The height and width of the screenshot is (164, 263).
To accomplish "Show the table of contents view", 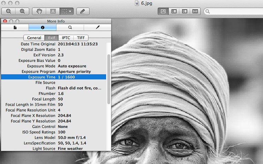I will (185, 11).
